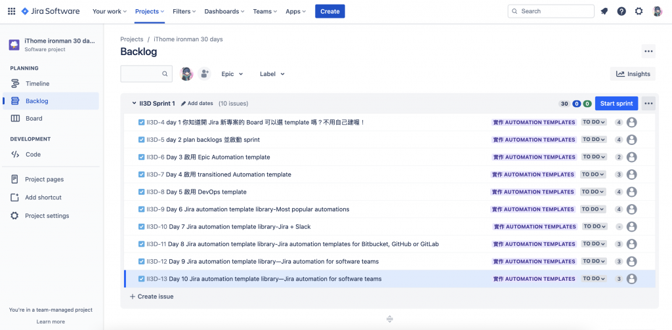Click the assignee avatar of II3D-9
The image size is (672, 330).
click(631, 209)
